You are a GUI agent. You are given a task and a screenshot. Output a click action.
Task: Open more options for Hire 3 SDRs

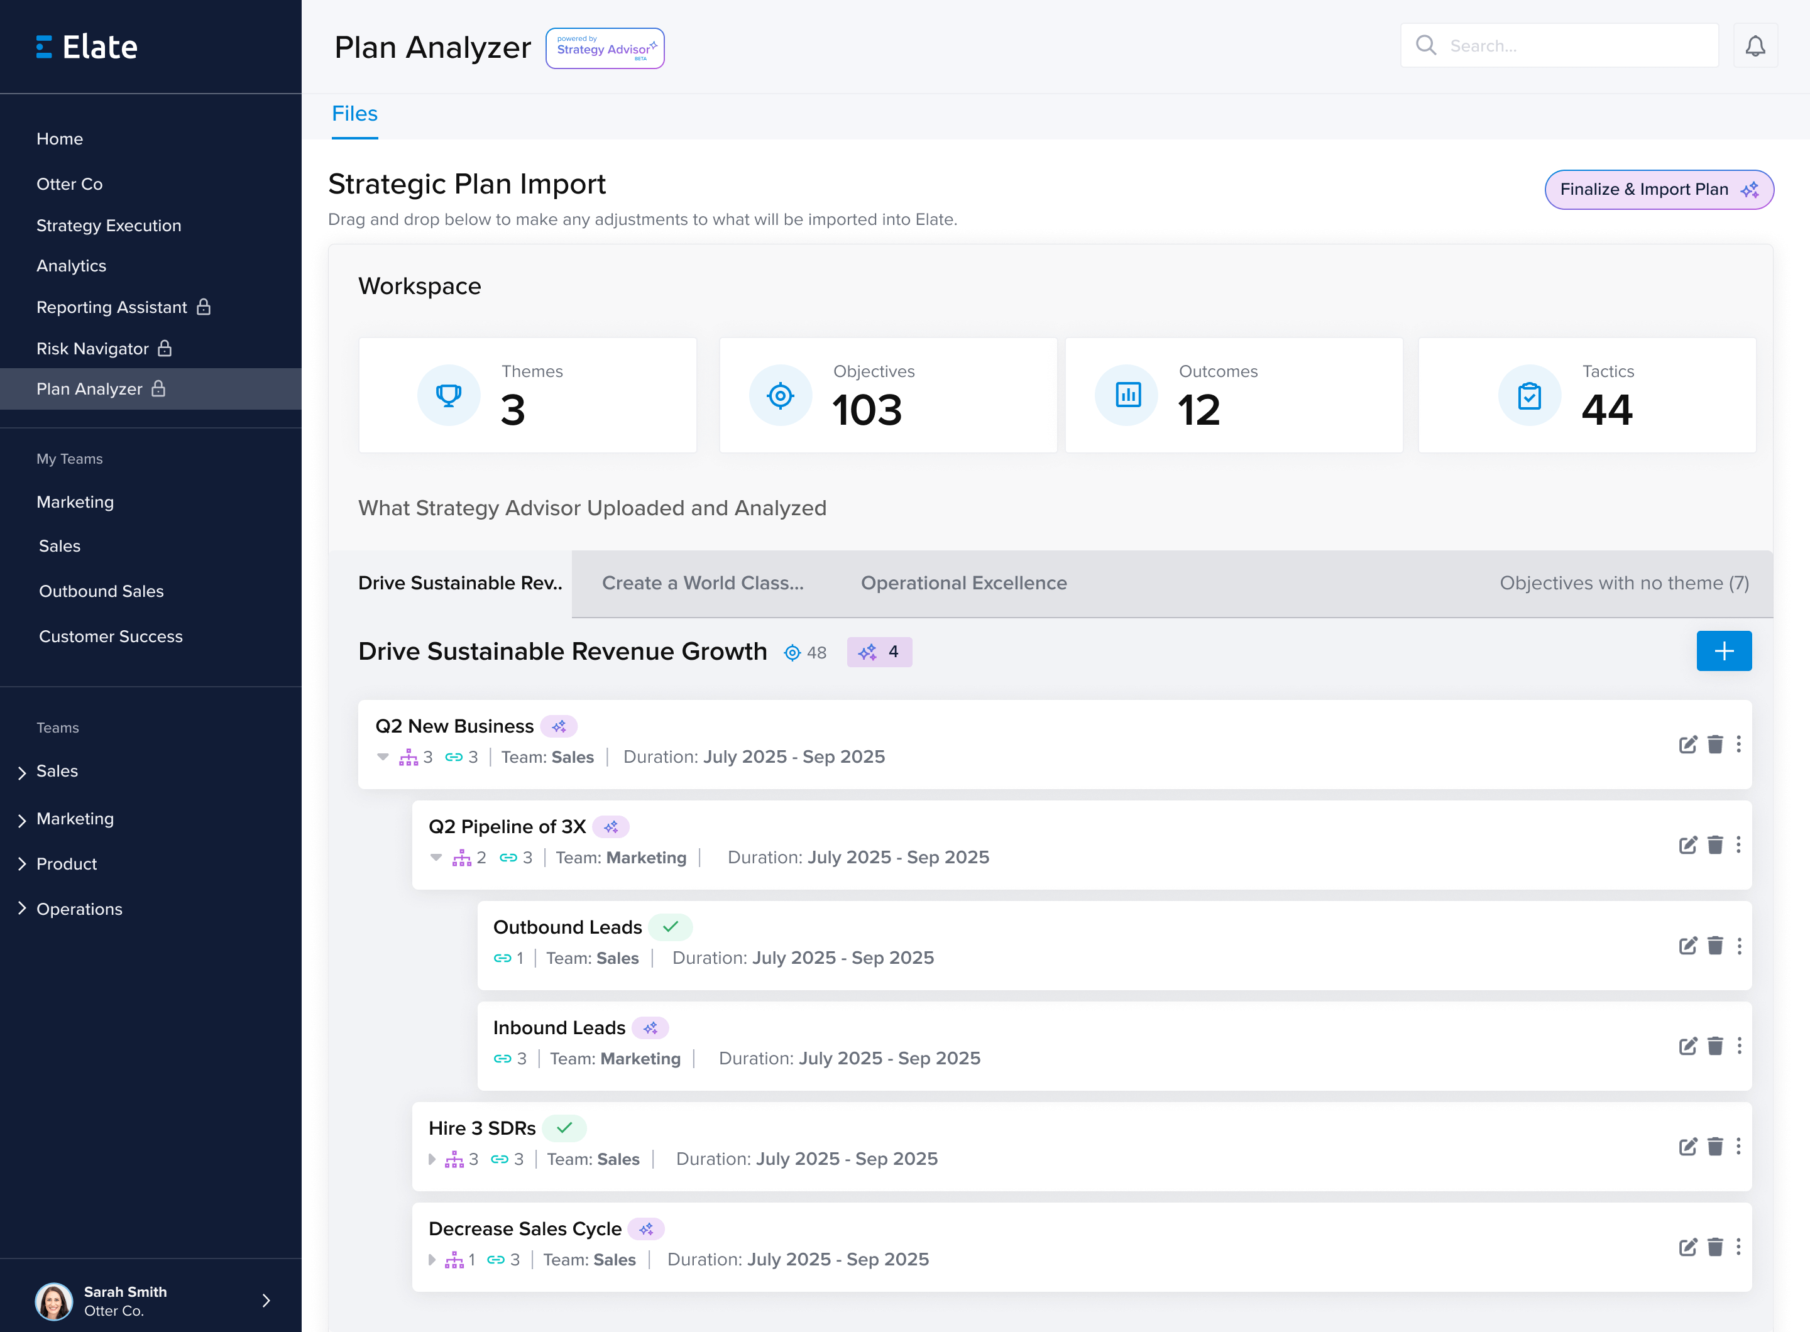click(x=1738, y=1147)
